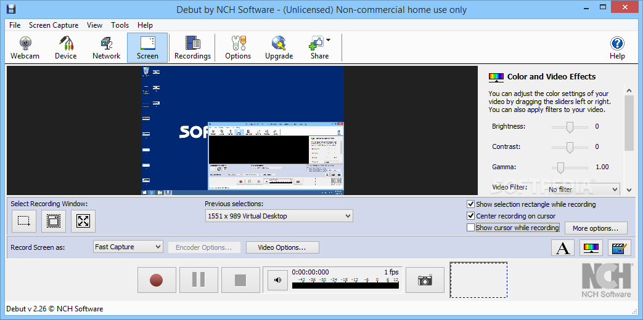The image size is (643, 320).
Task: Open the watermark/video overlay tool
Action: coord(620,247)
